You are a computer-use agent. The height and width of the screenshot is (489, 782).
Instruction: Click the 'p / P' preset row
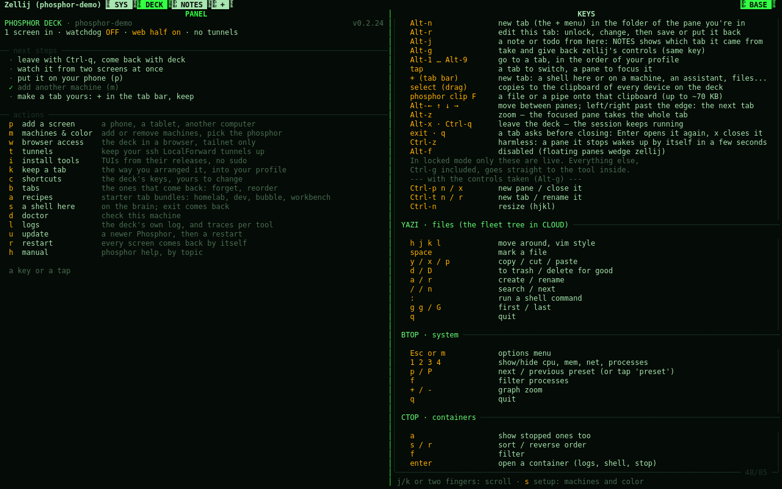[x=543, y=372]
